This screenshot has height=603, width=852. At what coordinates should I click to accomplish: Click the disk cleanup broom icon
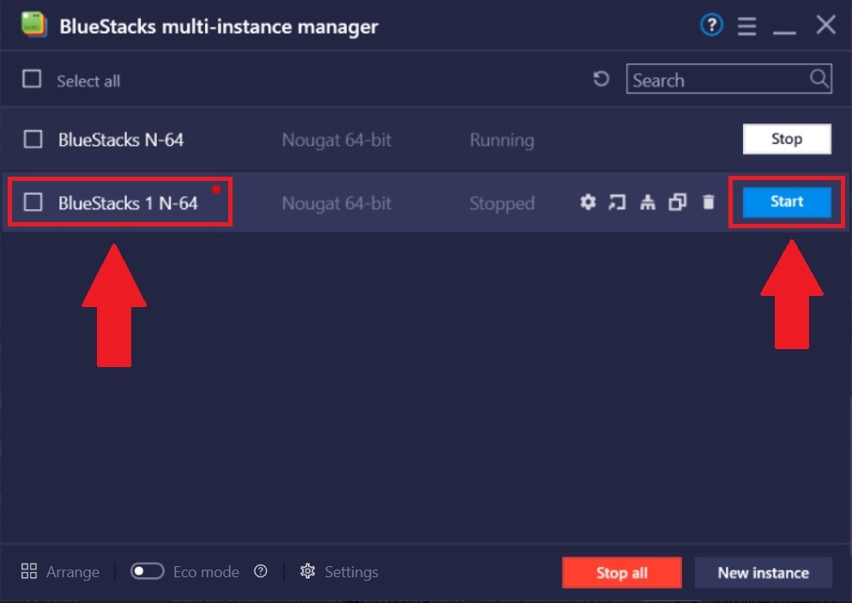pos(648,202)
